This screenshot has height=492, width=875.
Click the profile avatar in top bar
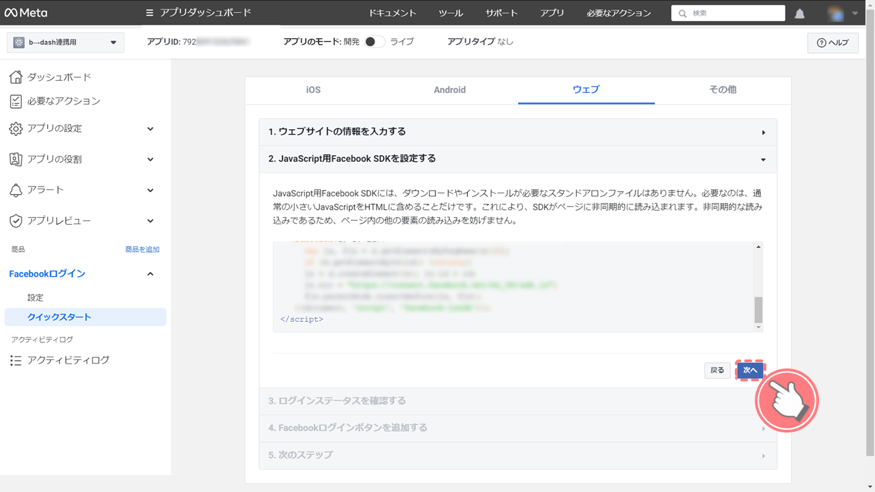coord(836,13)
